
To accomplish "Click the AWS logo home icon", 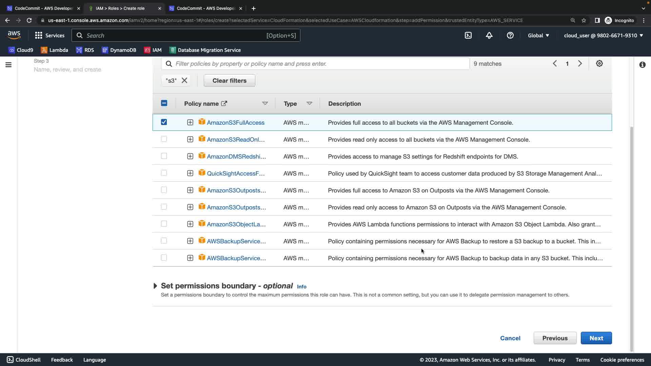I will [x=14, y=35].
